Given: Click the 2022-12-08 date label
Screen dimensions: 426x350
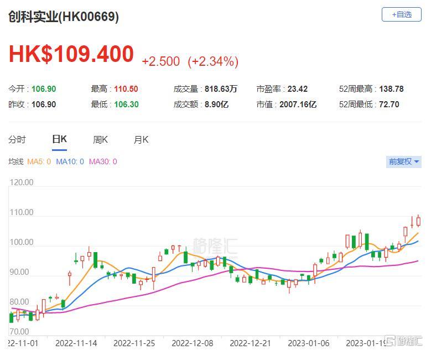Looking at the screenshot, I should (193, 343).
